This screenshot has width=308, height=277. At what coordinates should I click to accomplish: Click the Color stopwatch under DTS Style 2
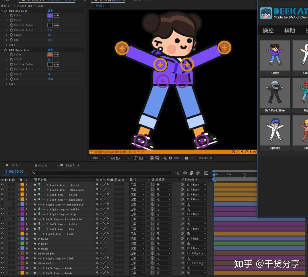click(12, 15)
